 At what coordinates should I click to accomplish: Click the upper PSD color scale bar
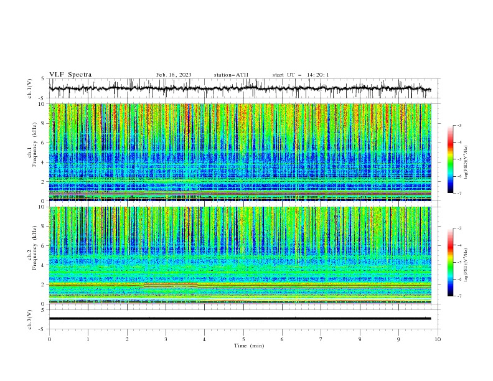(x=451, y=159)
